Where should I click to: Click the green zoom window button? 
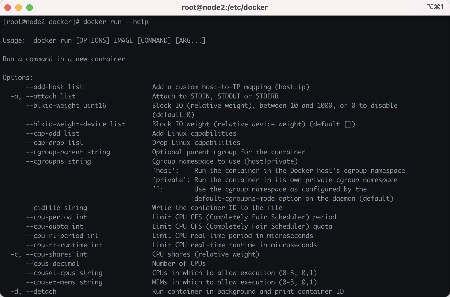coord(30,7)
